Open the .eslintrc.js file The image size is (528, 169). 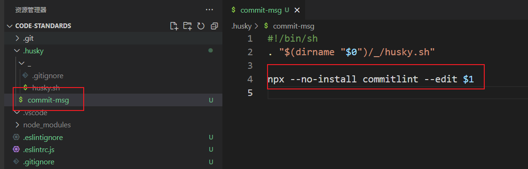[113, 149]
